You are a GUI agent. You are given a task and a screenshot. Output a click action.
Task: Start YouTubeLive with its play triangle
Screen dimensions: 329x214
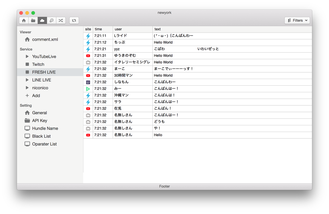[27, 56]
